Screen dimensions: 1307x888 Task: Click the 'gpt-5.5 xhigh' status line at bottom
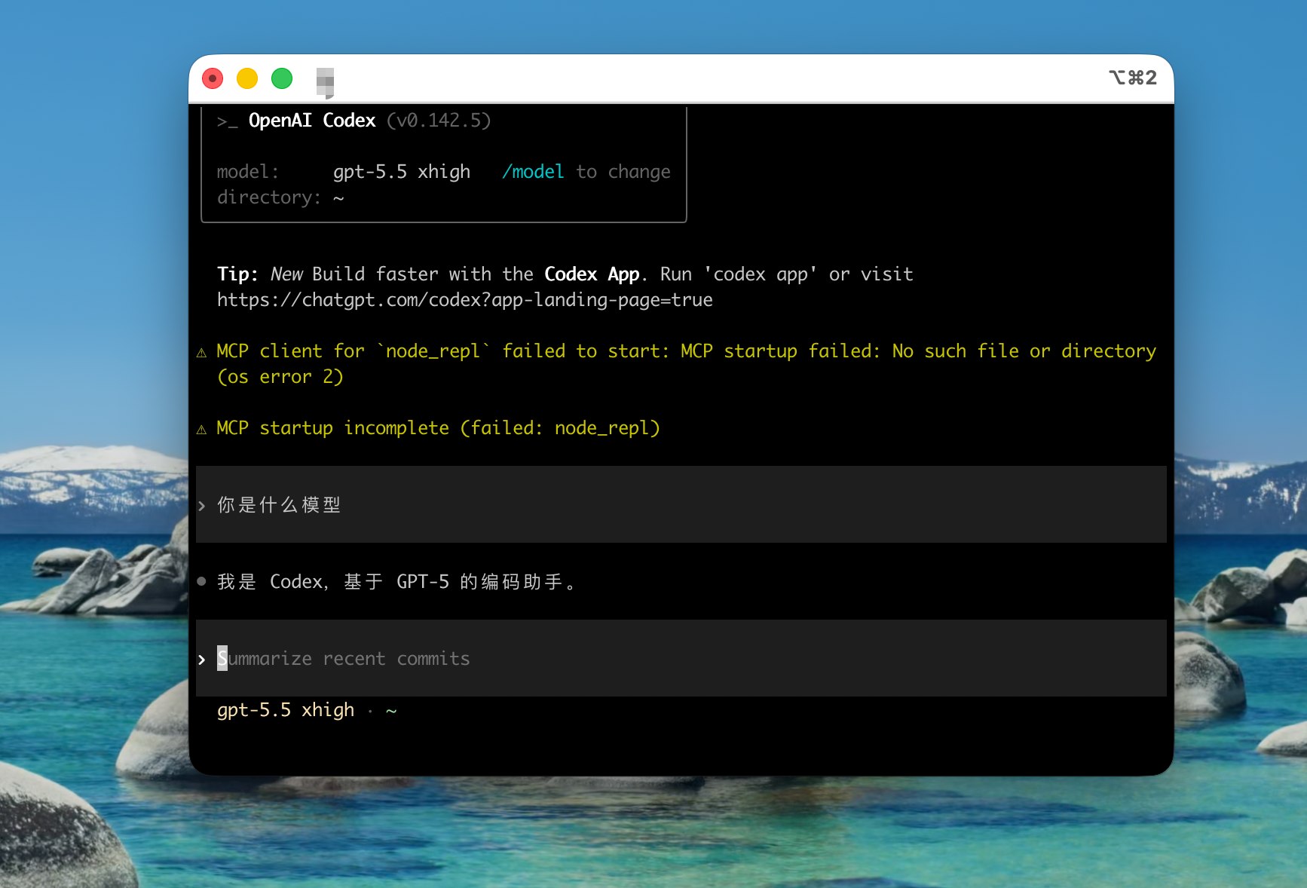click(286, 710)
